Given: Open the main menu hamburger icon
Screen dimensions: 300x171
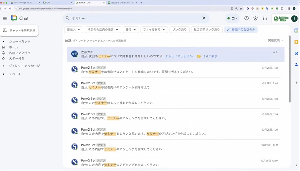Looking at the screenshot, I should 5,18.
